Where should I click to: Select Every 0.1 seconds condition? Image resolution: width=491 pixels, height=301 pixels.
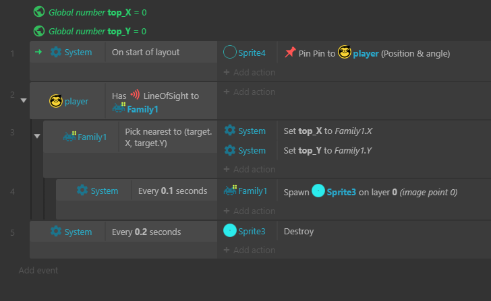[x=173, y=191]
